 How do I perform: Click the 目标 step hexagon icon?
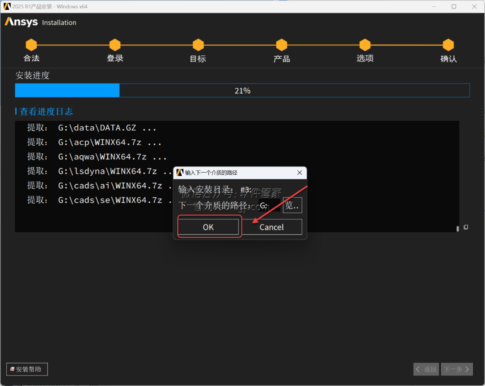pyautogui.click(x=198, y=45)
